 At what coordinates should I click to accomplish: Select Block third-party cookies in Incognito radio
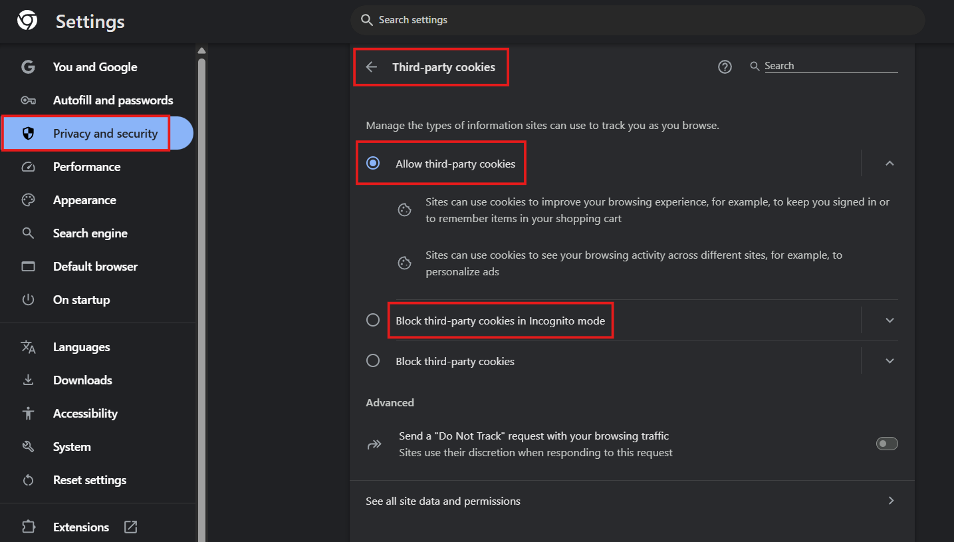[373, 321]
